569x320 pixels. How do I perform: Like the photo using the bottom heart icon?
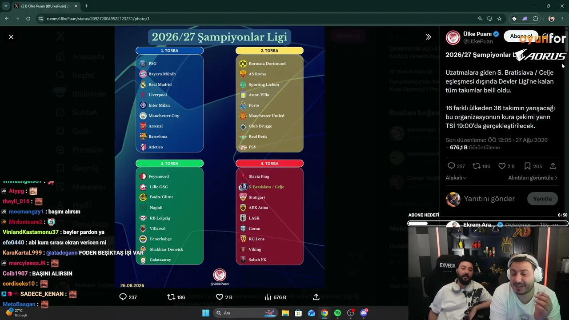click(x=219, y=297)
